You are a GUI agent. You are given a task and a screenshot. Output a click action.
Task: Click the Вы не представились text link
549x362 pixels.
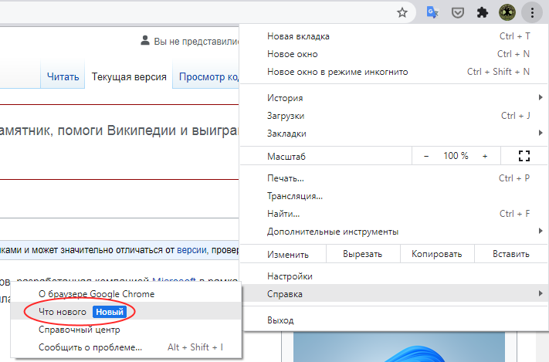pyautogui.click(x=196, y=42)
